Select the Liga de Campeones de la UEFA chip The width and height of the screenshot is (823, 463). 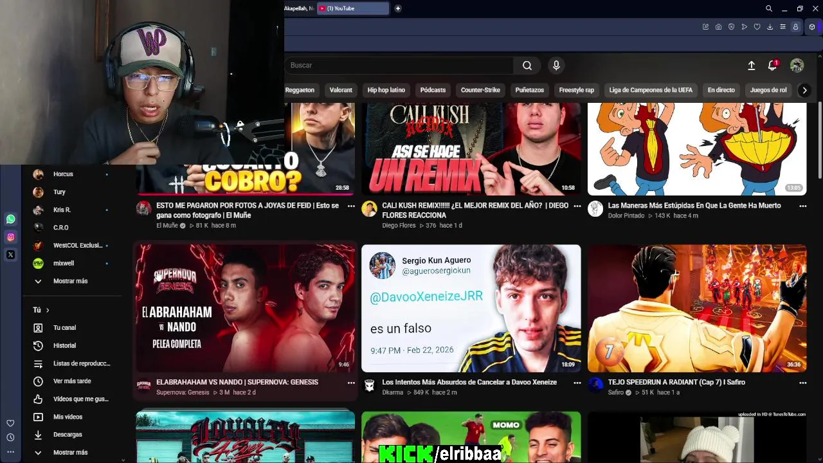651,90
